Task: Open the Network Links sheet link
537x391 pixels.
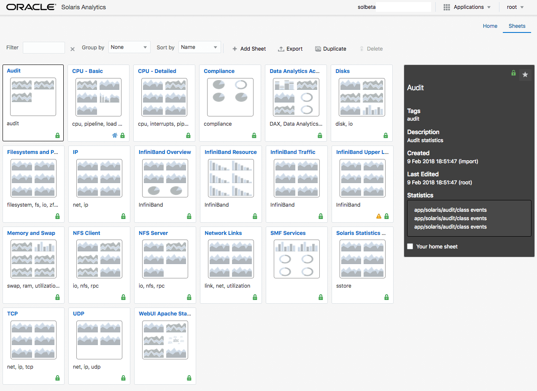Action: point(223,233)
